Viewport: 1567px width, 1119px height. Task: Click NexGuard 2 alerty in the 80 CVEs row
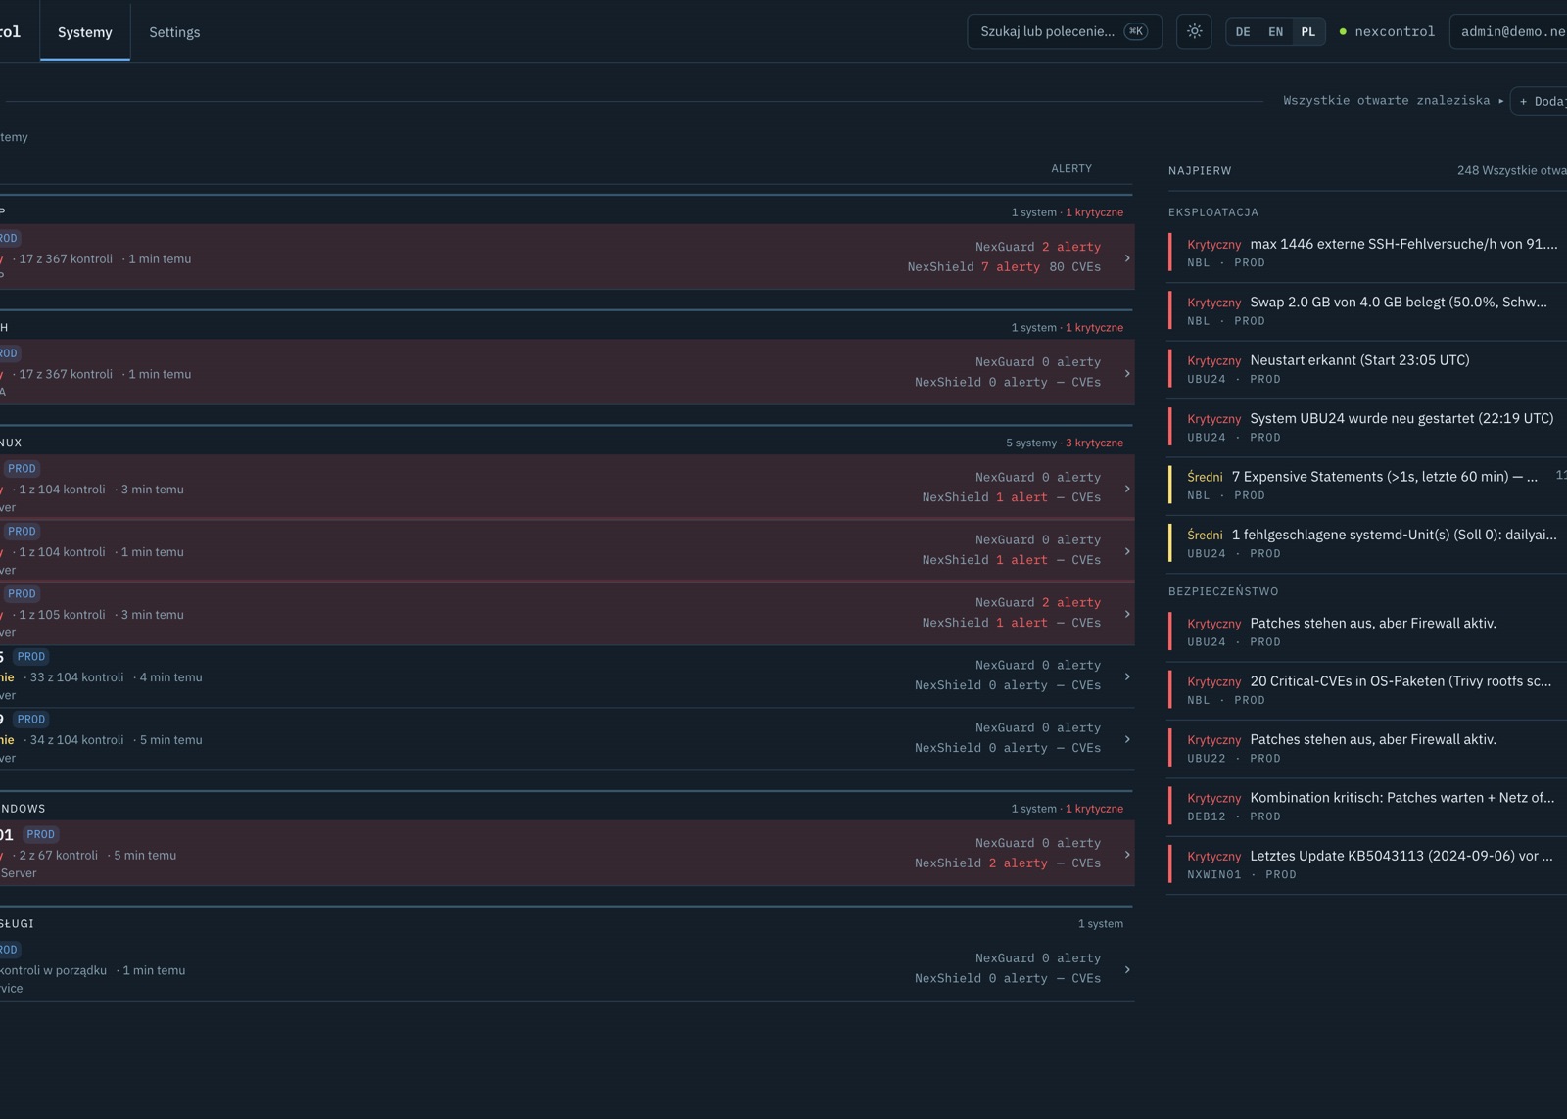click(1037, 247)
